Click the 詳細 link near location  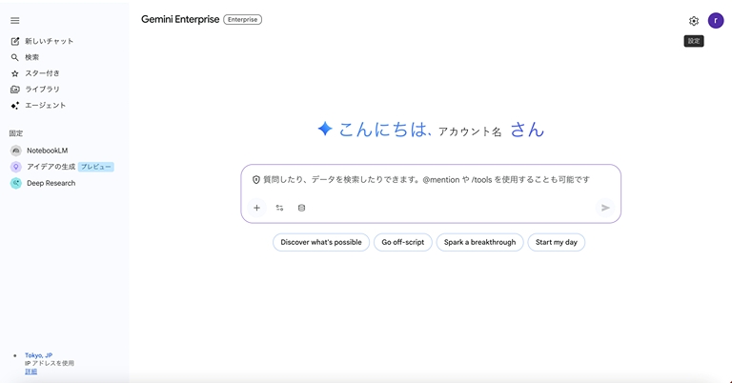(x=30, y=372)
